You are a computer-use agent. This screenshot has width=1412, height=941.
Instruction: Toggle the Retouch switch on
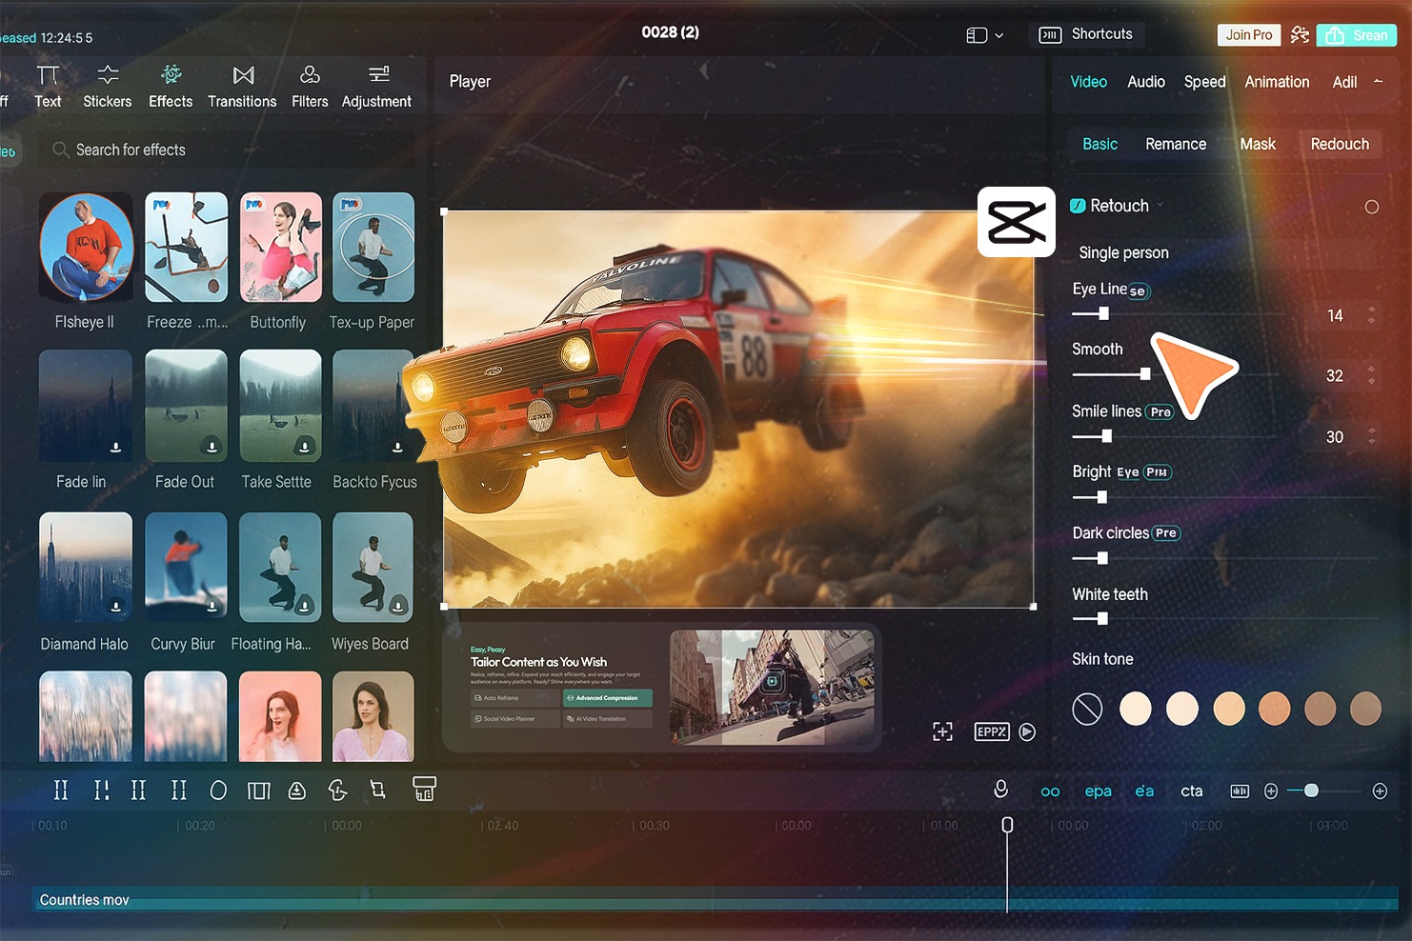coord(1078,206)
